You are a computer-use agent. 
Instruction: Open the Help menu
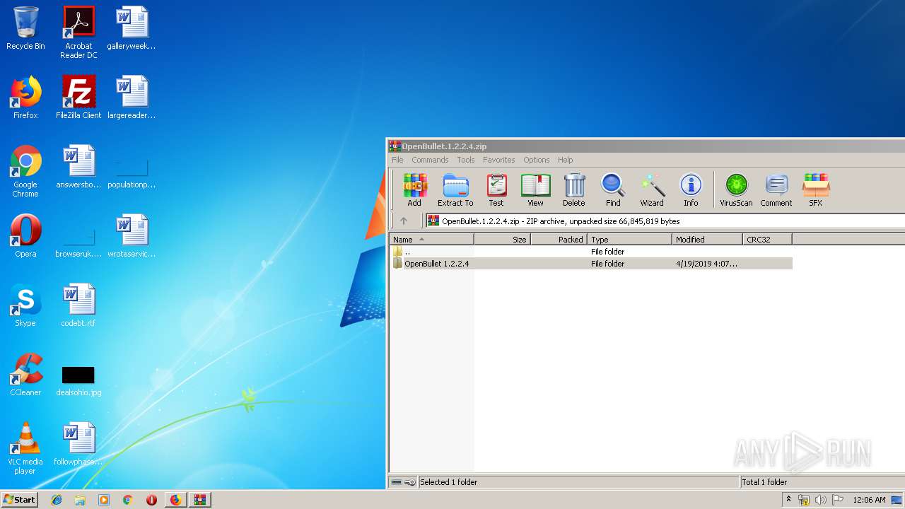pyautogui.click(x=565, y=160)
